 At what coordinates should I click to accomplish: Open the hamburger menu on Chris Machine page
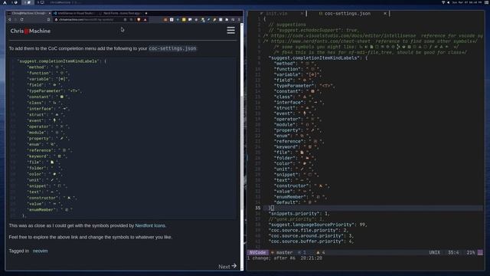(231, 31)
